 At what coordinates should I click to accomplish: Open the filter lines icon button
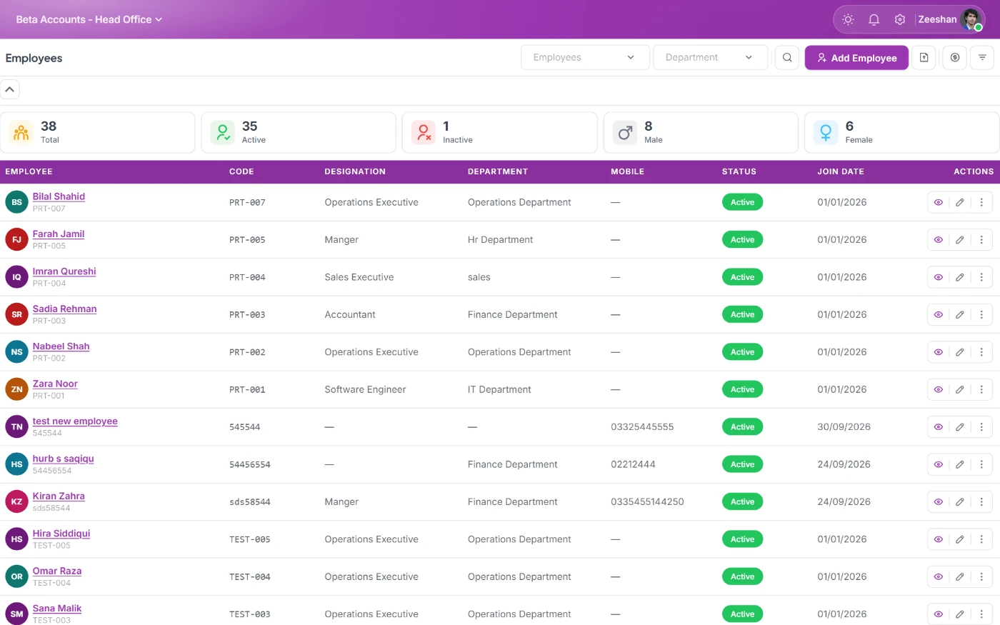click(982, 58)
